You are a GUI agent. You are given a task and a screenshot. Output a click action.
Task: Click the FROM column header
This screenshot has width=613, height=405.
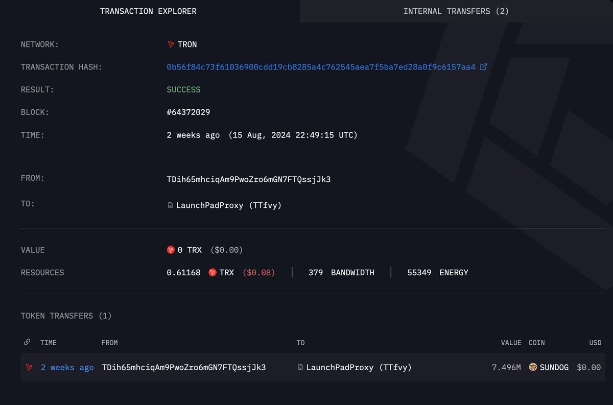[109, 343]
